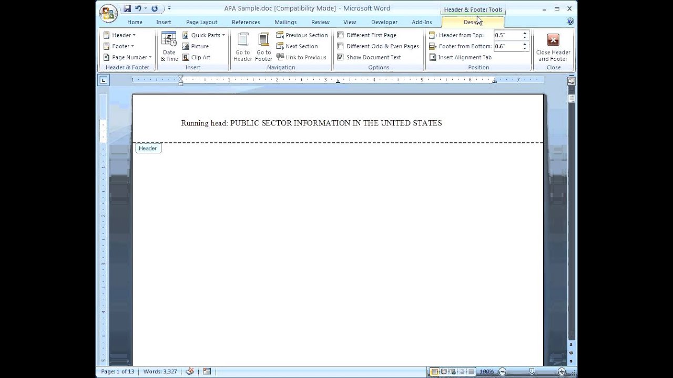The image size is (673, 378).
Task: Click the tab selector at ruler corner
Action: (104, 80)
